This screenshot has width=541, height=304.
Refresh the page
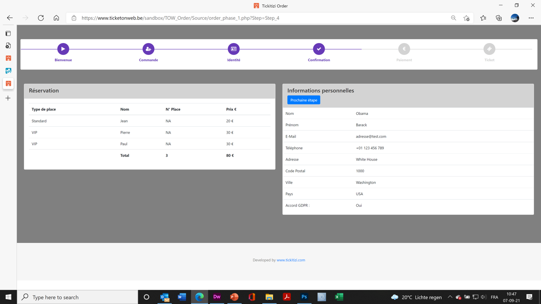[41, 18]
